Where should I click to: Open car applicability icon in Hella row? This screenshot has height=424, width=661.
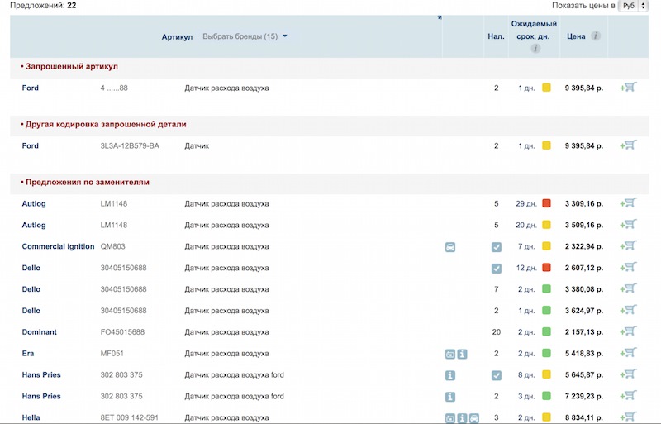[474, 418]
